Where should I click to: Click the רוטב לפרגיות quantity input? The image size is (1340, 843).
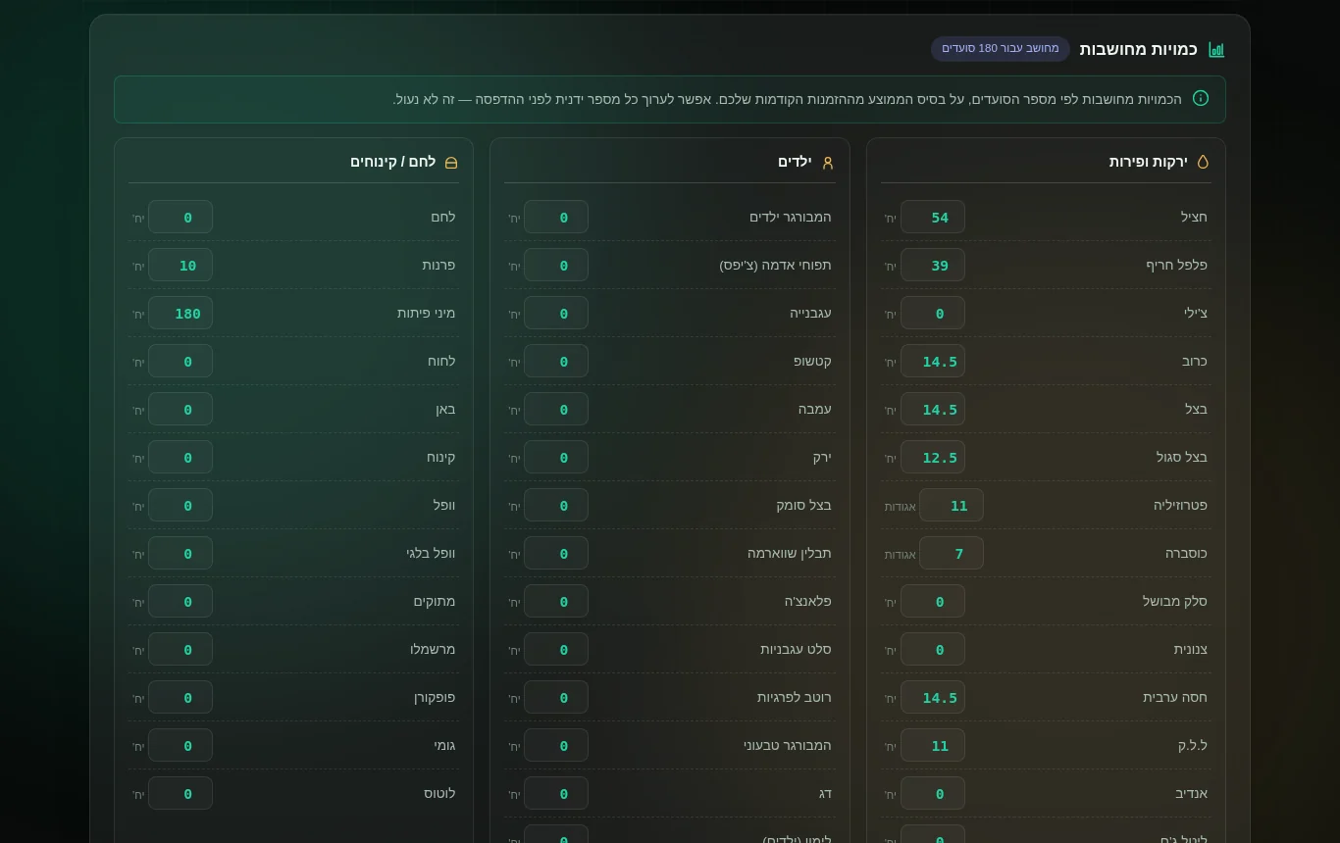[556, 697]
